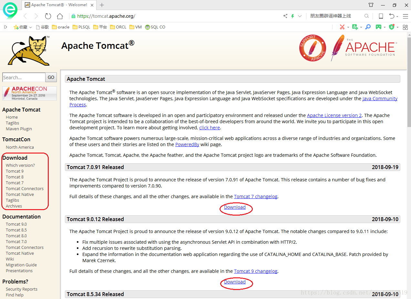
Task: Click the Tomcat site Search field
Action: click(x=24, y=77)
